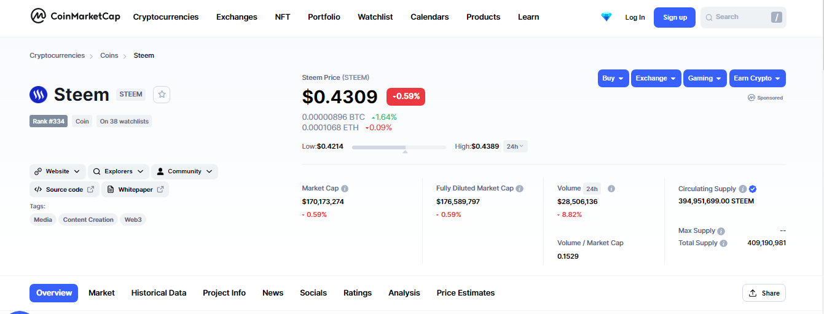Click the CoinMarketCap logo

click(x=75, y=17)
